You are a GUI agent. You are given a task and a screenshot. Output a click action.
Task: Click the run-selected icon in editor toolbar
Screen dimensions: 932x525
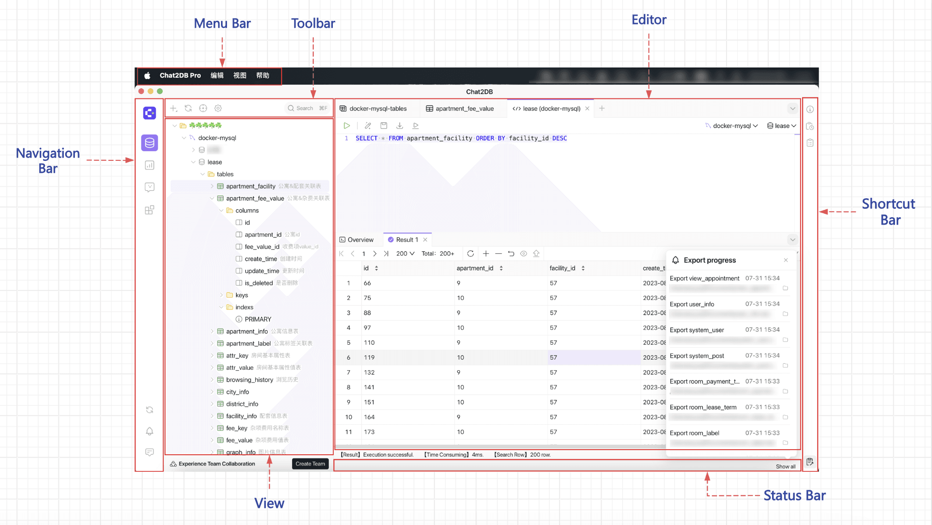tap(416, 126)
